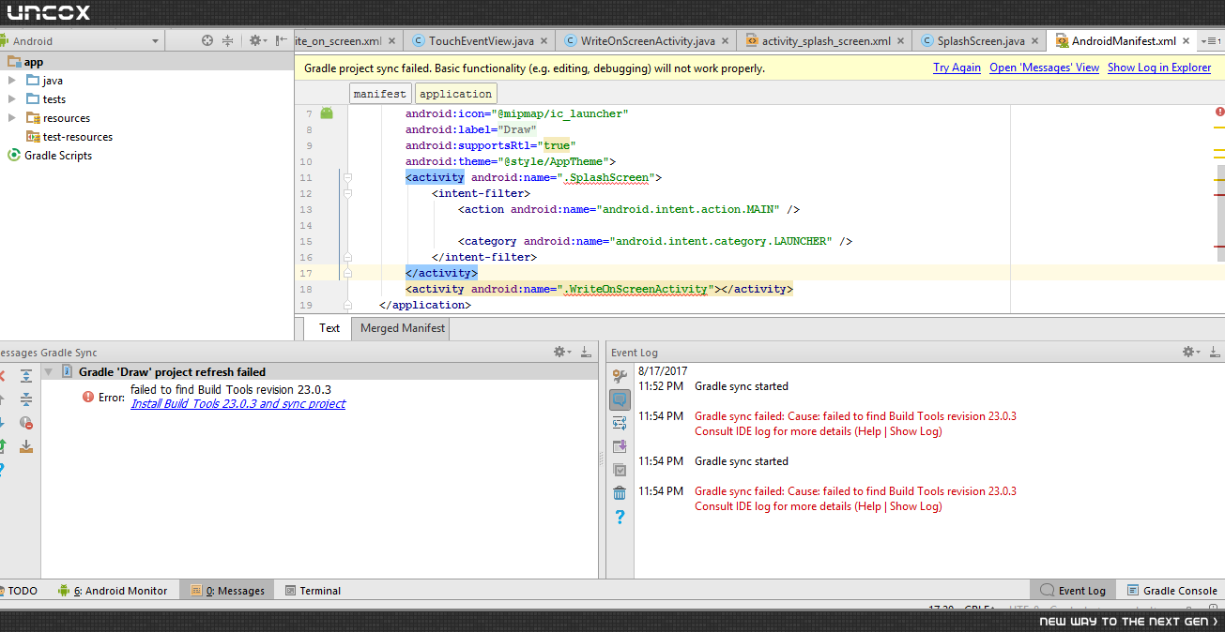Clear all Event Log entries with trash icon

(x=620, y=493)
